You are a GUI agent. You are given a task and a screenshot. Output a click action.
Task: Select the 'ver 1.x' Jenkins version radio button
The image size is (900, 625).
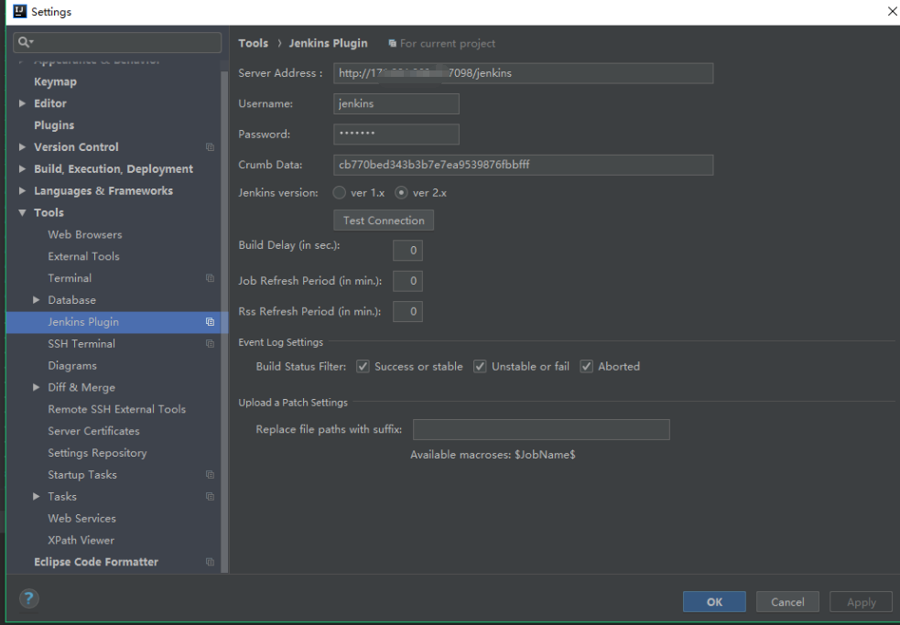point(338,192)
